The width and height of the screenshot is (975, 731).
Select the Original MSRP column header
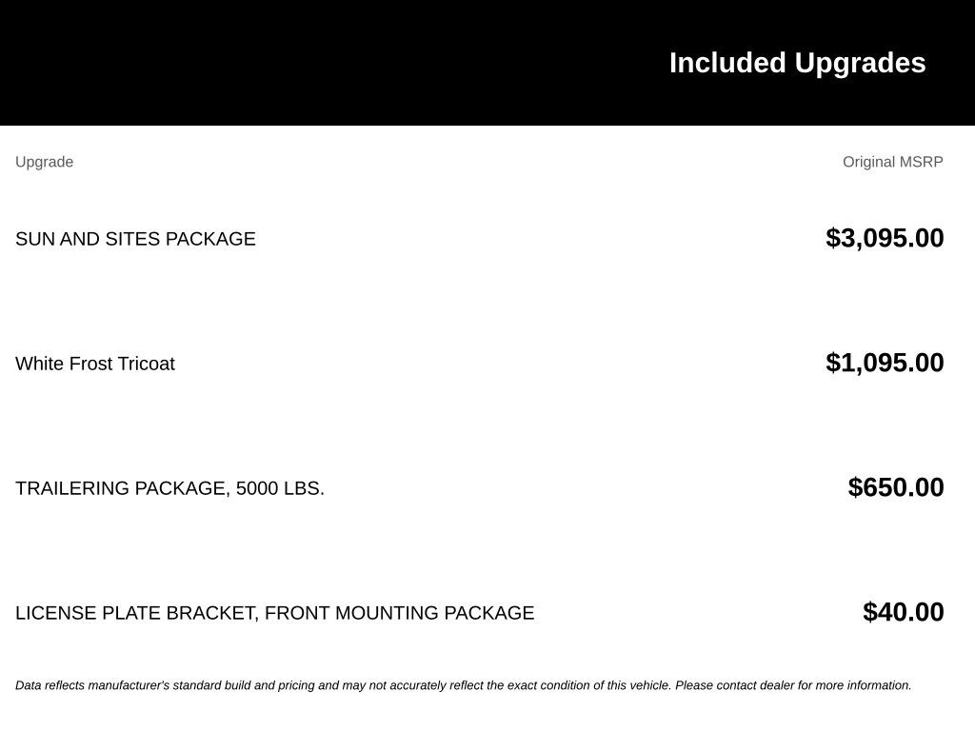[x=892, y=162]
